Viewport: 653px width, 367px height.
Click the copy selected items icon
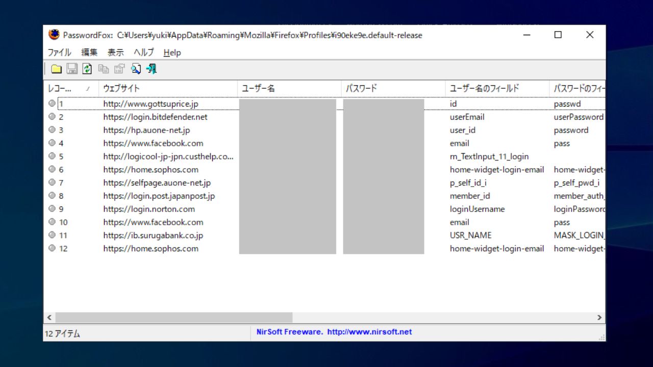click(104, 69)
